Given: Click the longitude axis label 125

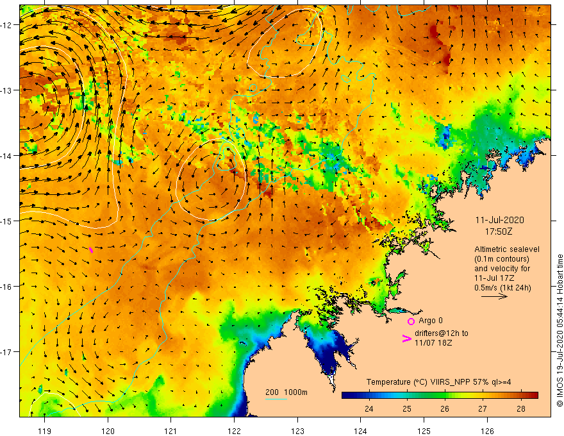Looking at the screenshot, I should pyautogui.click(x=424, y=431).
